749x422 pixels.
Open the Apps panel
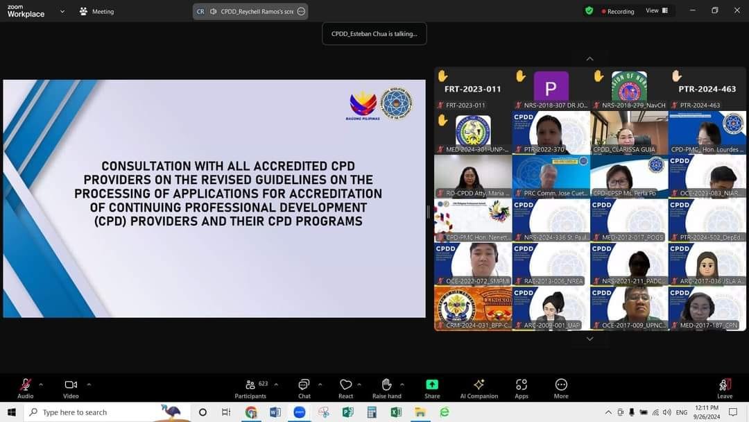(x=521, y=389)
